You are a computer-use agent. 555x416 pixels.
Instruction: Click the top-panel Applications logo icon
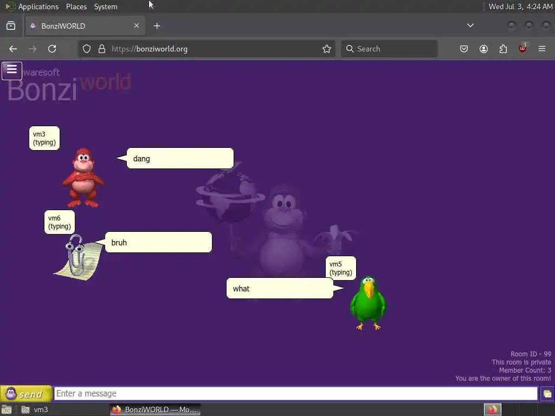pos(10,6)
